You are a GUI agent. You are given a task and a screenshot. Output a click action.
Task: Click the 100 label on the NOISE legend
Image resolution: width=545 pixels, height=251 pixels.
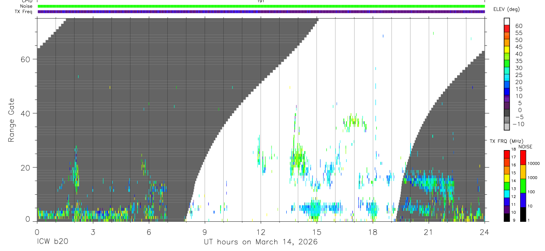531,192
